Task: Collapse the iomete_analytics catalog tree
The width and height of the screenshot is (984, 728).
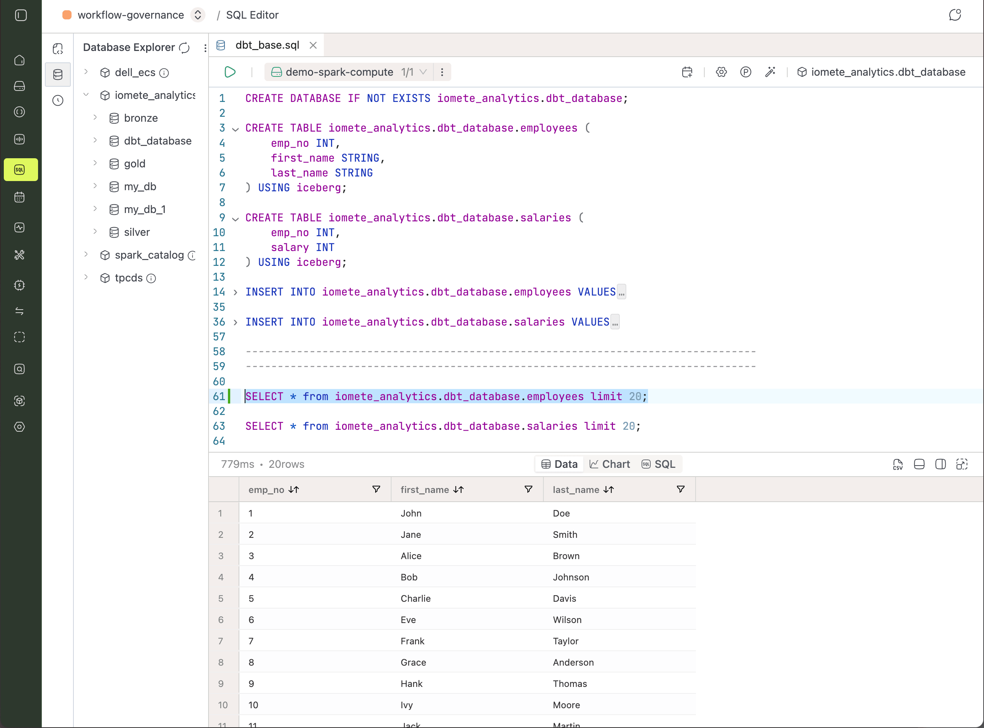Action: click(86, 95)
